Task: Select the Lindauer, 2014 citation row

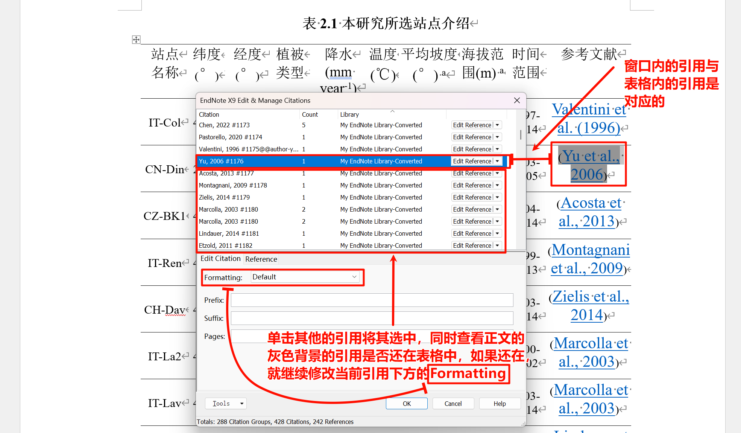Action: 263,233
